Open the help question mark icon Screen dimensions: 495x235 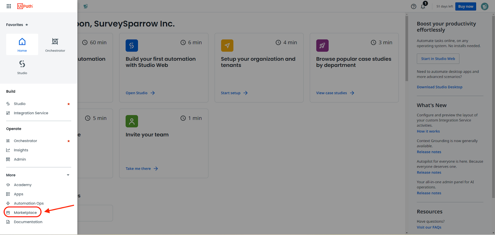(414, 6)
